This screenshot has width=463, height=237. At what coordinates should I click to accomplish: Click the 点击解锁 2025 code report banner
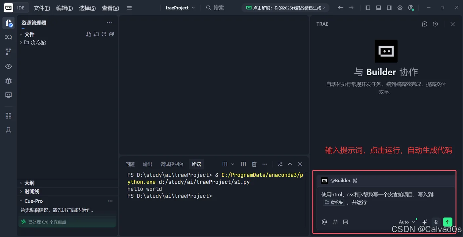coord(286,8)
